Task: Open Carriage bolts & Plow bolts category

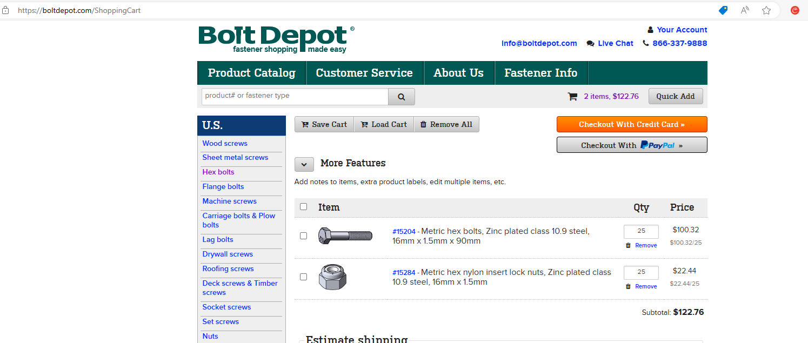Action: 239,220
